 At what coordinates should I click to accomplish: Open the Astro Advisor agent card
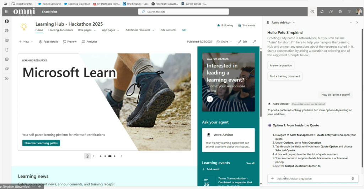tap(228, 140)
